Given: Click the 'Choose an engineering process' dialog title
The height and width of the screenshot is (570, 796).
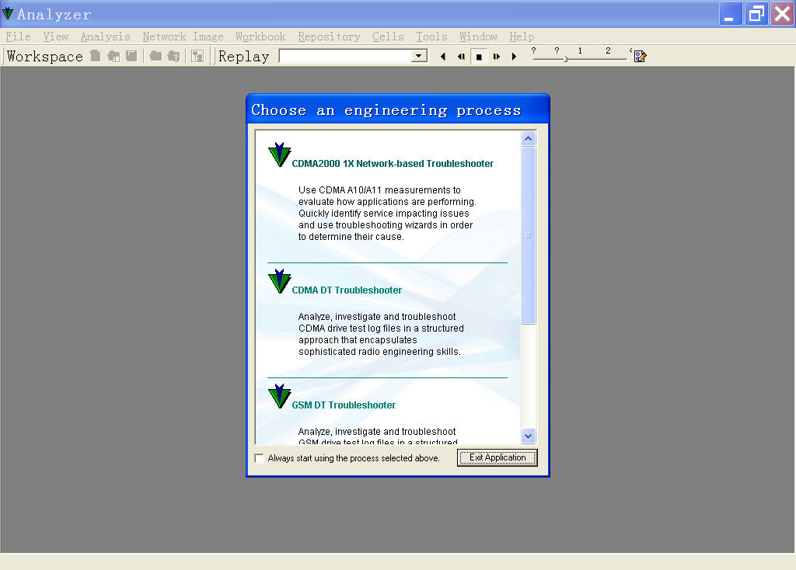Looking at the screenshot, I should [386, 110].
